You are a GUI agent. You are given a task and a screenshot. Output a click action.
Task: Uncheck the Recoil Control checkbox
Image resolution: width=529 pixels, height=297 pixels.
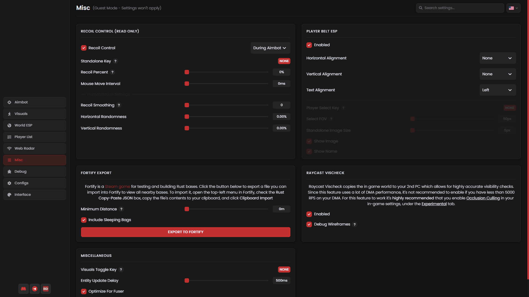[x=84, y=48]
